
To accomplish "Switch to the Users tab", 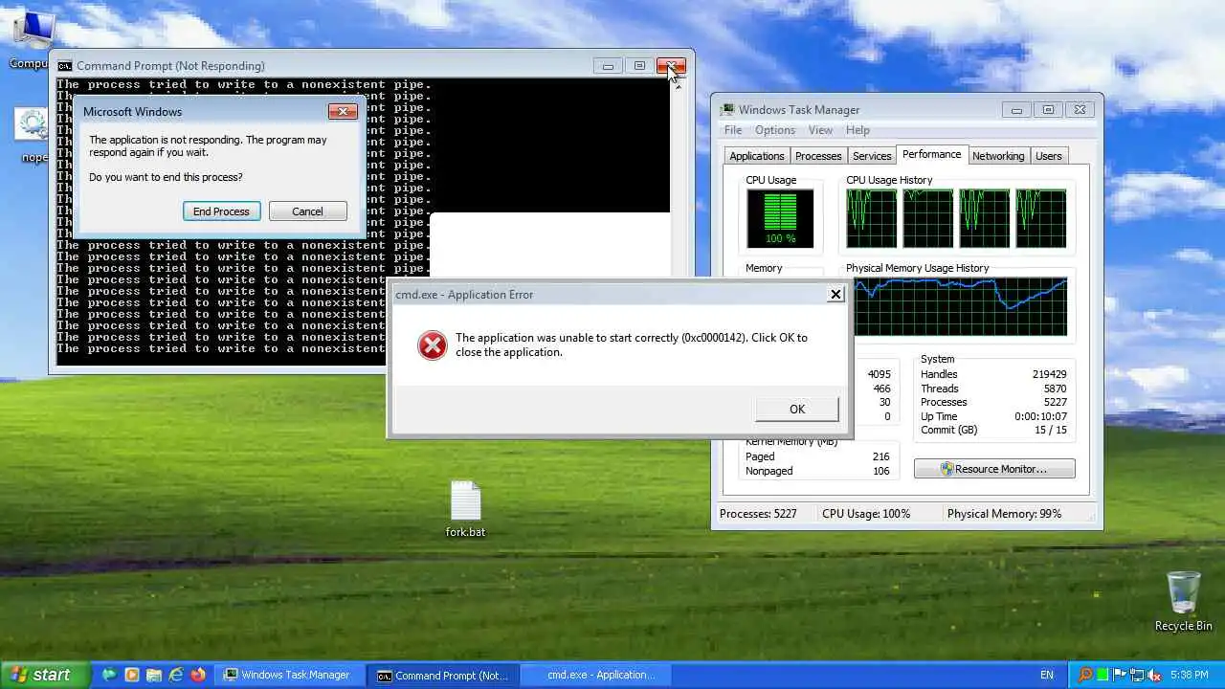I will click(x=1049, y=156).
